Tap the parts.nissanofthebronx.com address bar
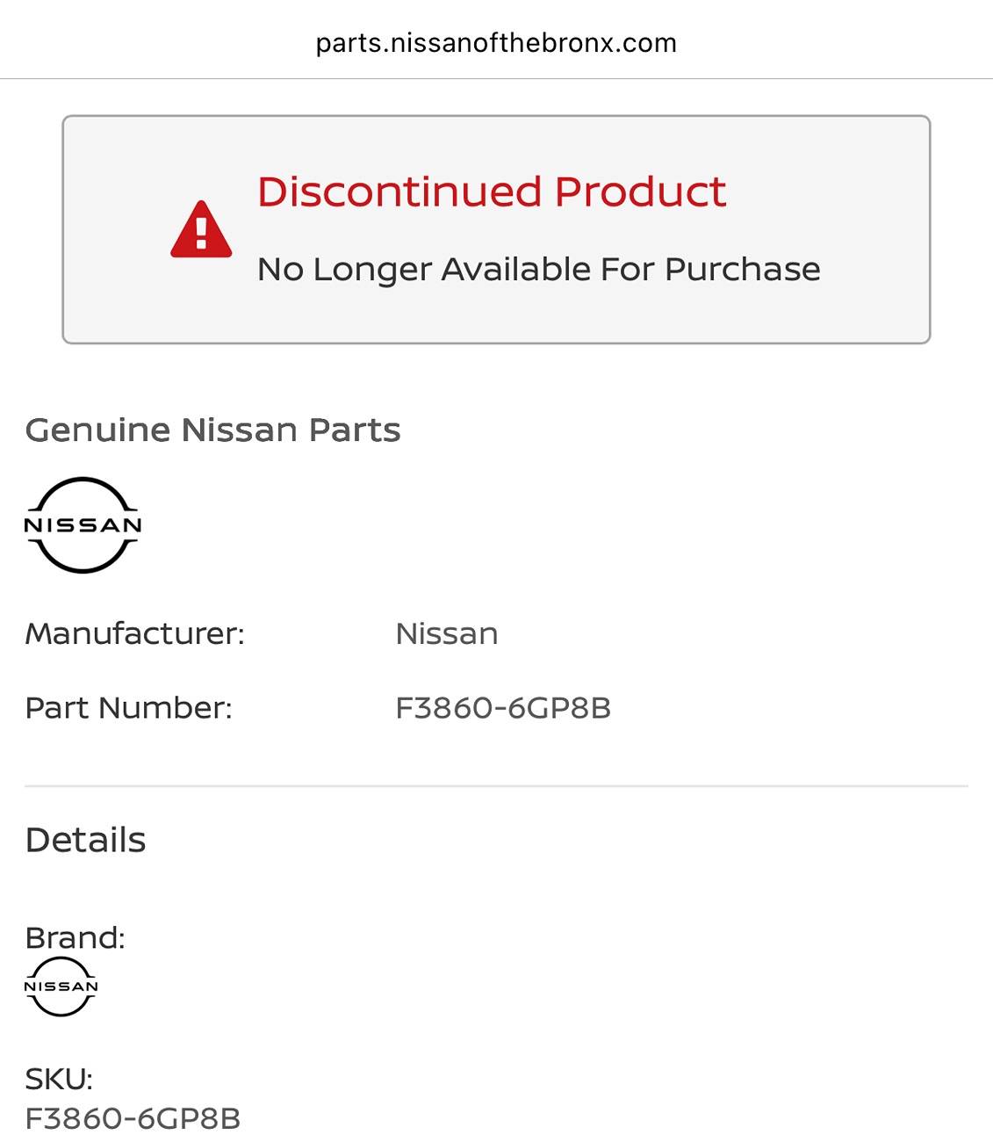 [x=496, y=43]
